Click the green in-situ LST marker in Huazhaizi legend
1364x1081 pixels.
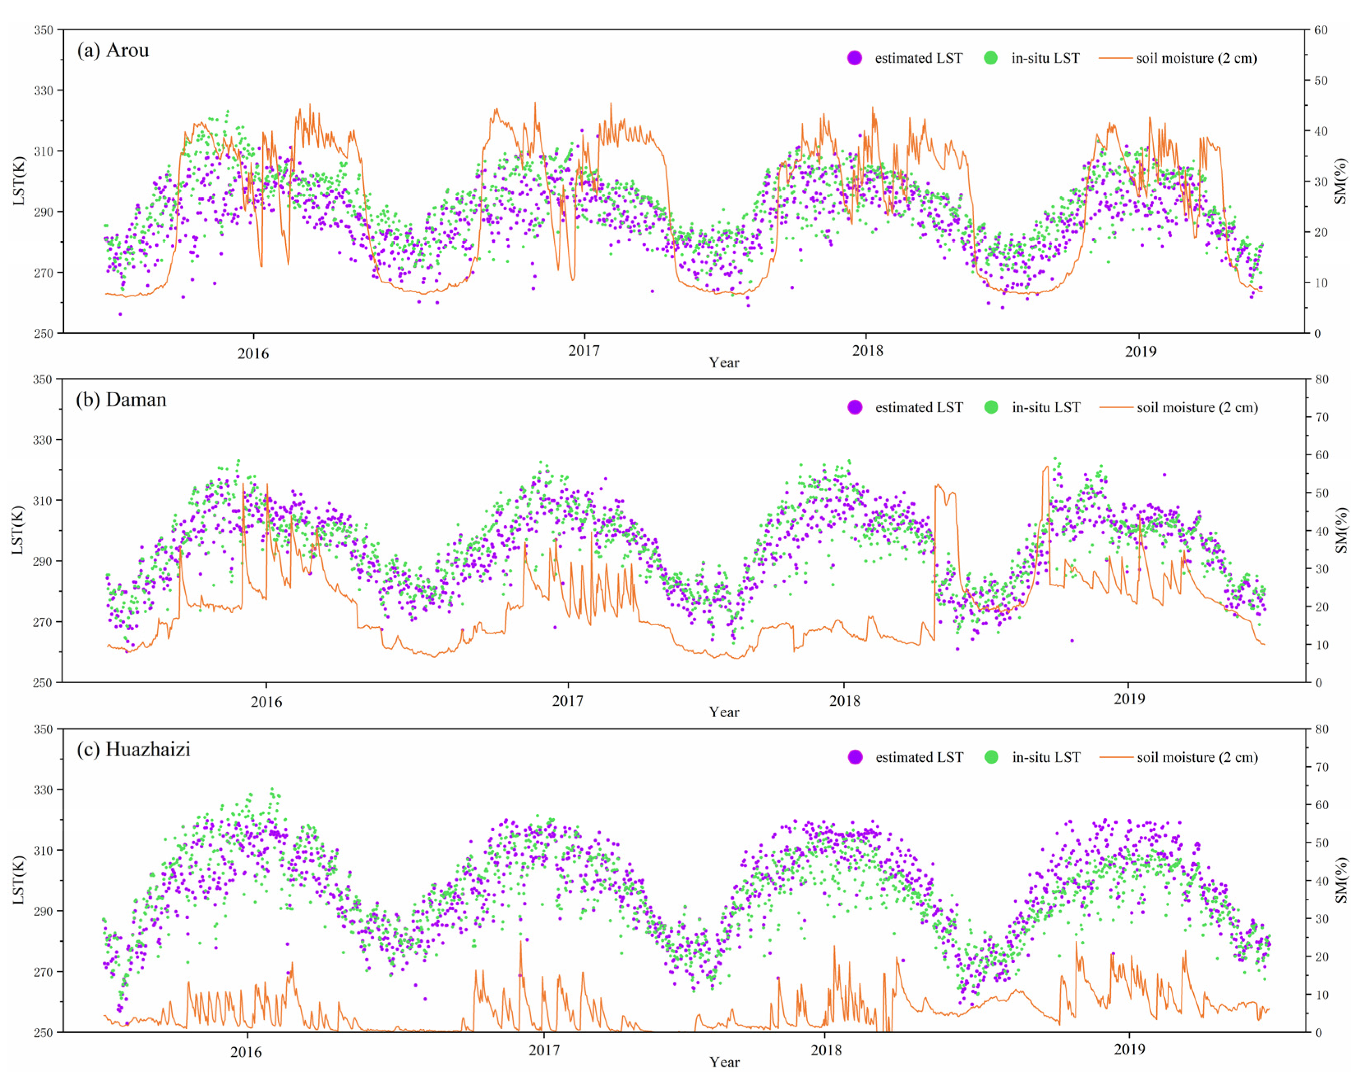pos(991,757)
